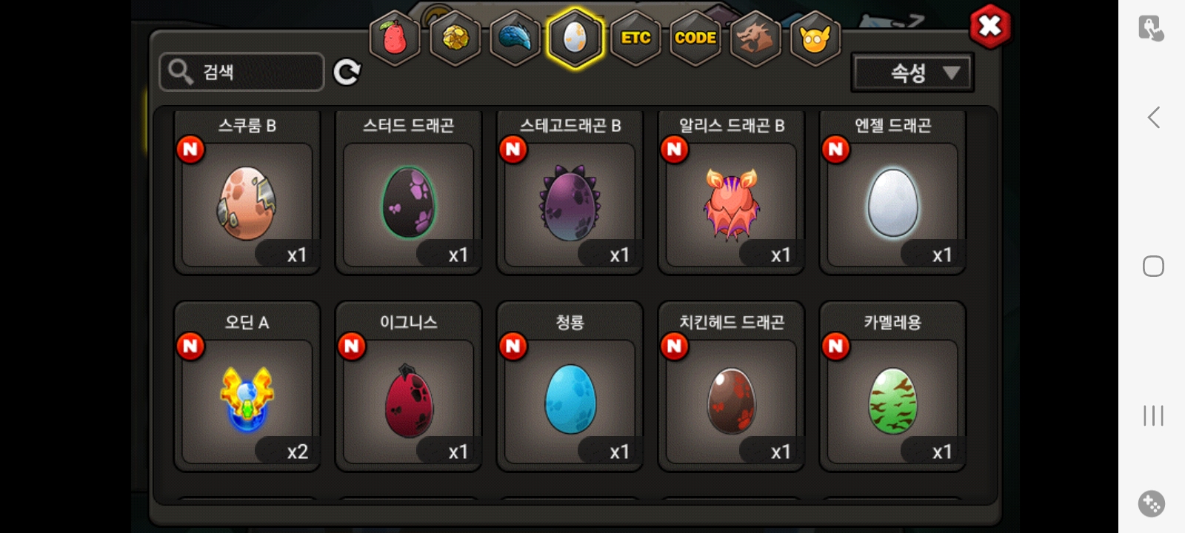The height and width of the screenshot is (533, 1185).
Task: Select the yellow cat face category icon
Action: tap(815, 38)
